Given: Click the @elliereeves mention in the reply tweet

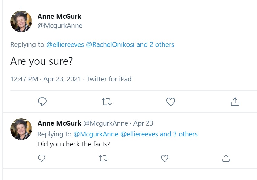Looking at the screenshot, I should 139,134.
